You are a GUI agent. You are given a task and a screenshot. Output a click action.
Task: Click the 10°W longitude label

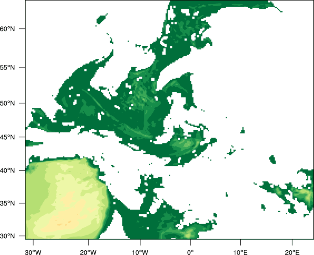click(x=140, y=252)
